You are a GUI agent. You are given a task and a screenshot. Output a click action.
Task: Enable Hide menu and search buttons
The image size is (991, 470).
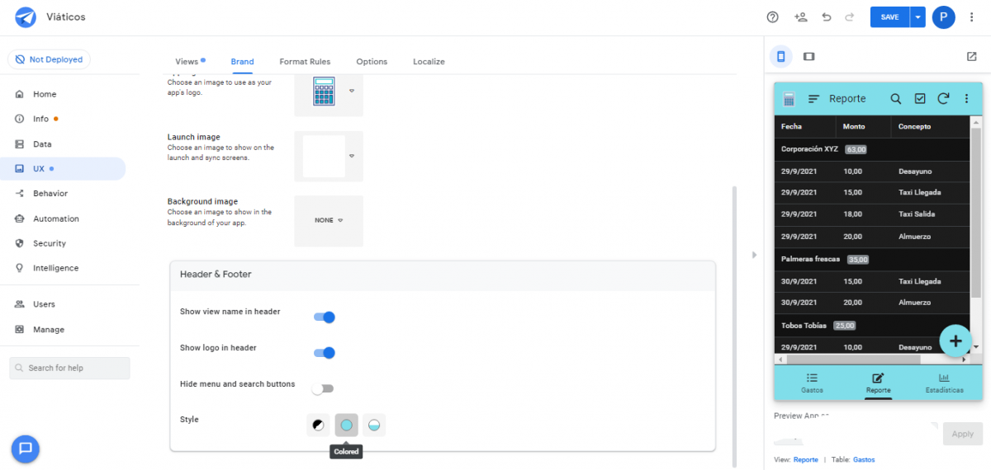click(322, 388)
